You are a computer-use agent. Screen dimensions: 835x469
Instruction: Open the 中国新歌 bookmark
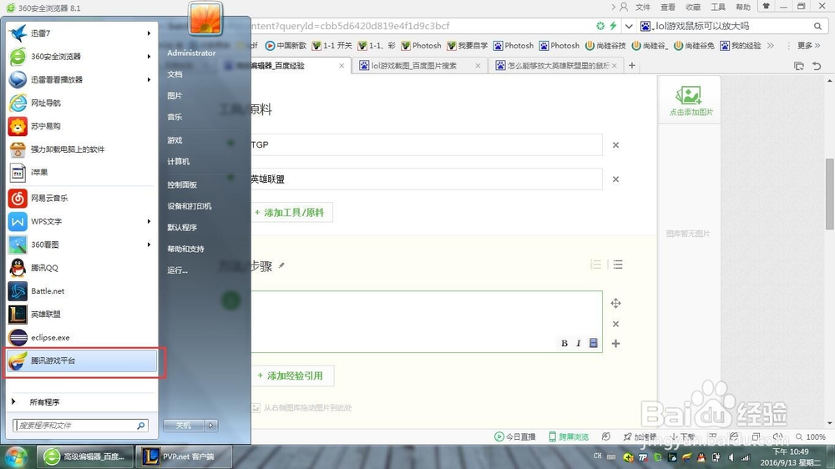tap(286, 46)
